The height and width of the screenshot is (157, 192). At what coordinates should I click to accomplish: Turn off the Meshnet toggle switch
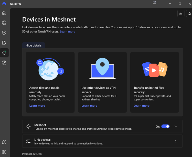point(165,126)
